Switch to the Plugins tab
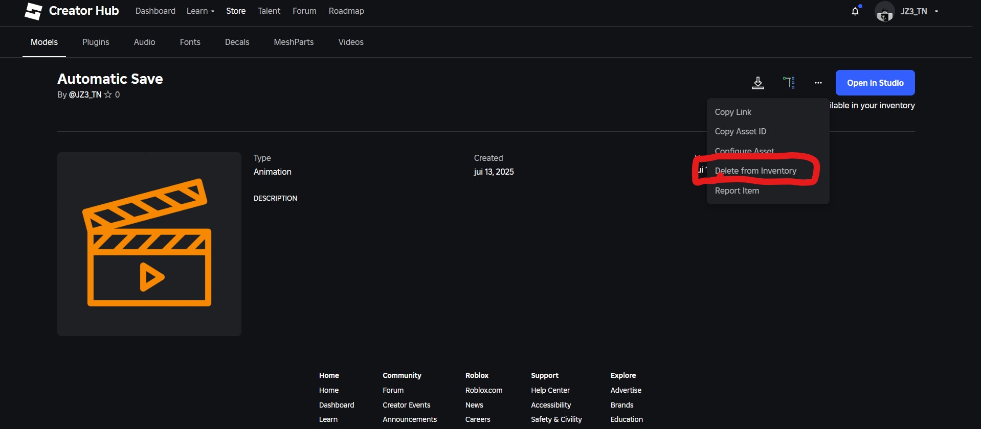981x429 pixels. [x=96, y=42]
